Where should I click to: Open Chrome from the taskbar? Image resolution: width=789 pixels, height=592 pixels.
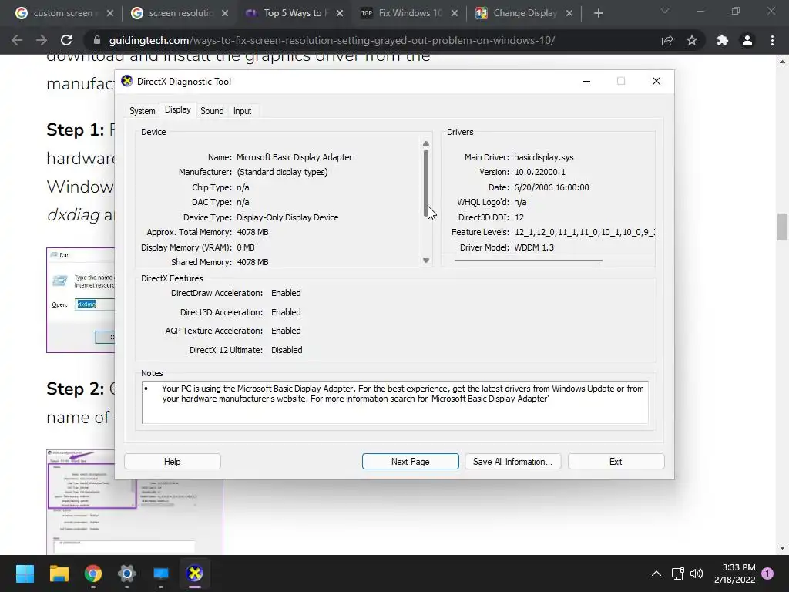[x=93, y=573]
